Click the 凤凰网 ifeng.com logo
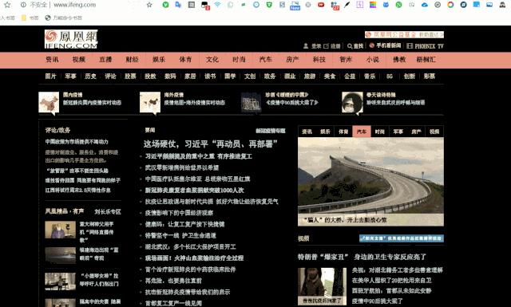 pos(71,39)
